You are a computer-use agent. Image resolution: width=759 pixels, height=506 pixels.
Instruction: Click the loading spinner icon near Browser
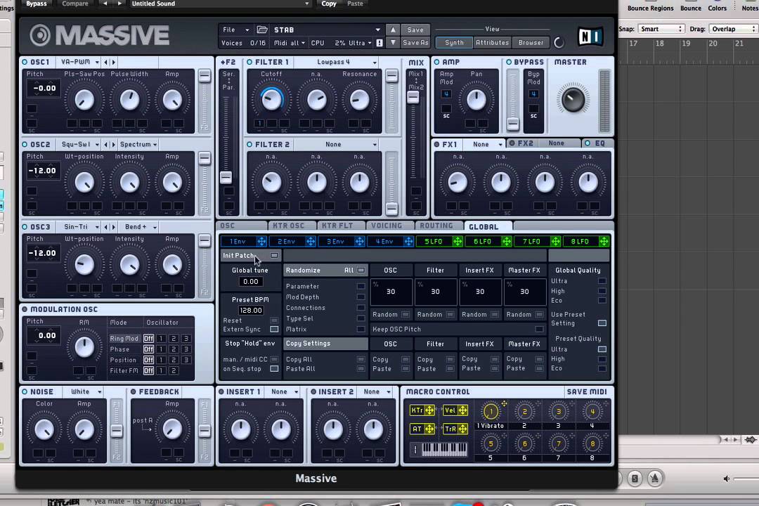(559, 43)
